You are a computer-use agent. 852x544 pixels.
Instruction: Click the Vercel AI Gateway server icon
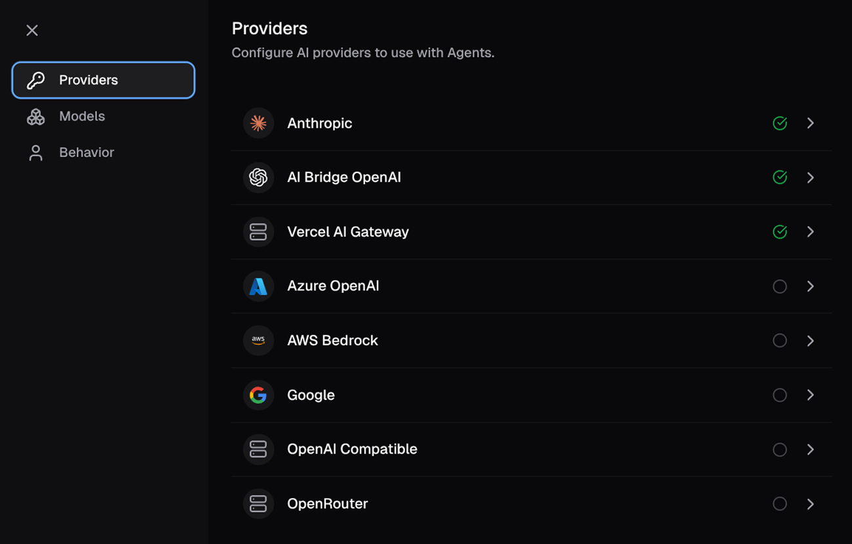pos(258,231)
